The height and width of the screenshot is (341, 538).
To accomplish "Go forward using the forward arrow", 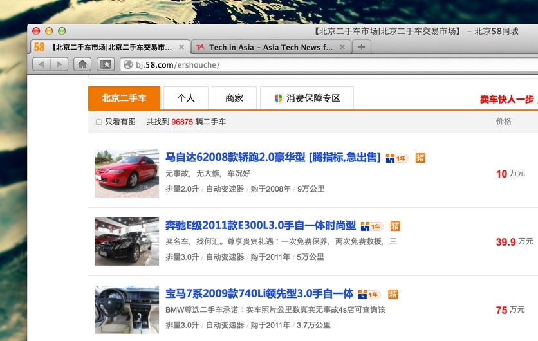I will tap(59, 64).
